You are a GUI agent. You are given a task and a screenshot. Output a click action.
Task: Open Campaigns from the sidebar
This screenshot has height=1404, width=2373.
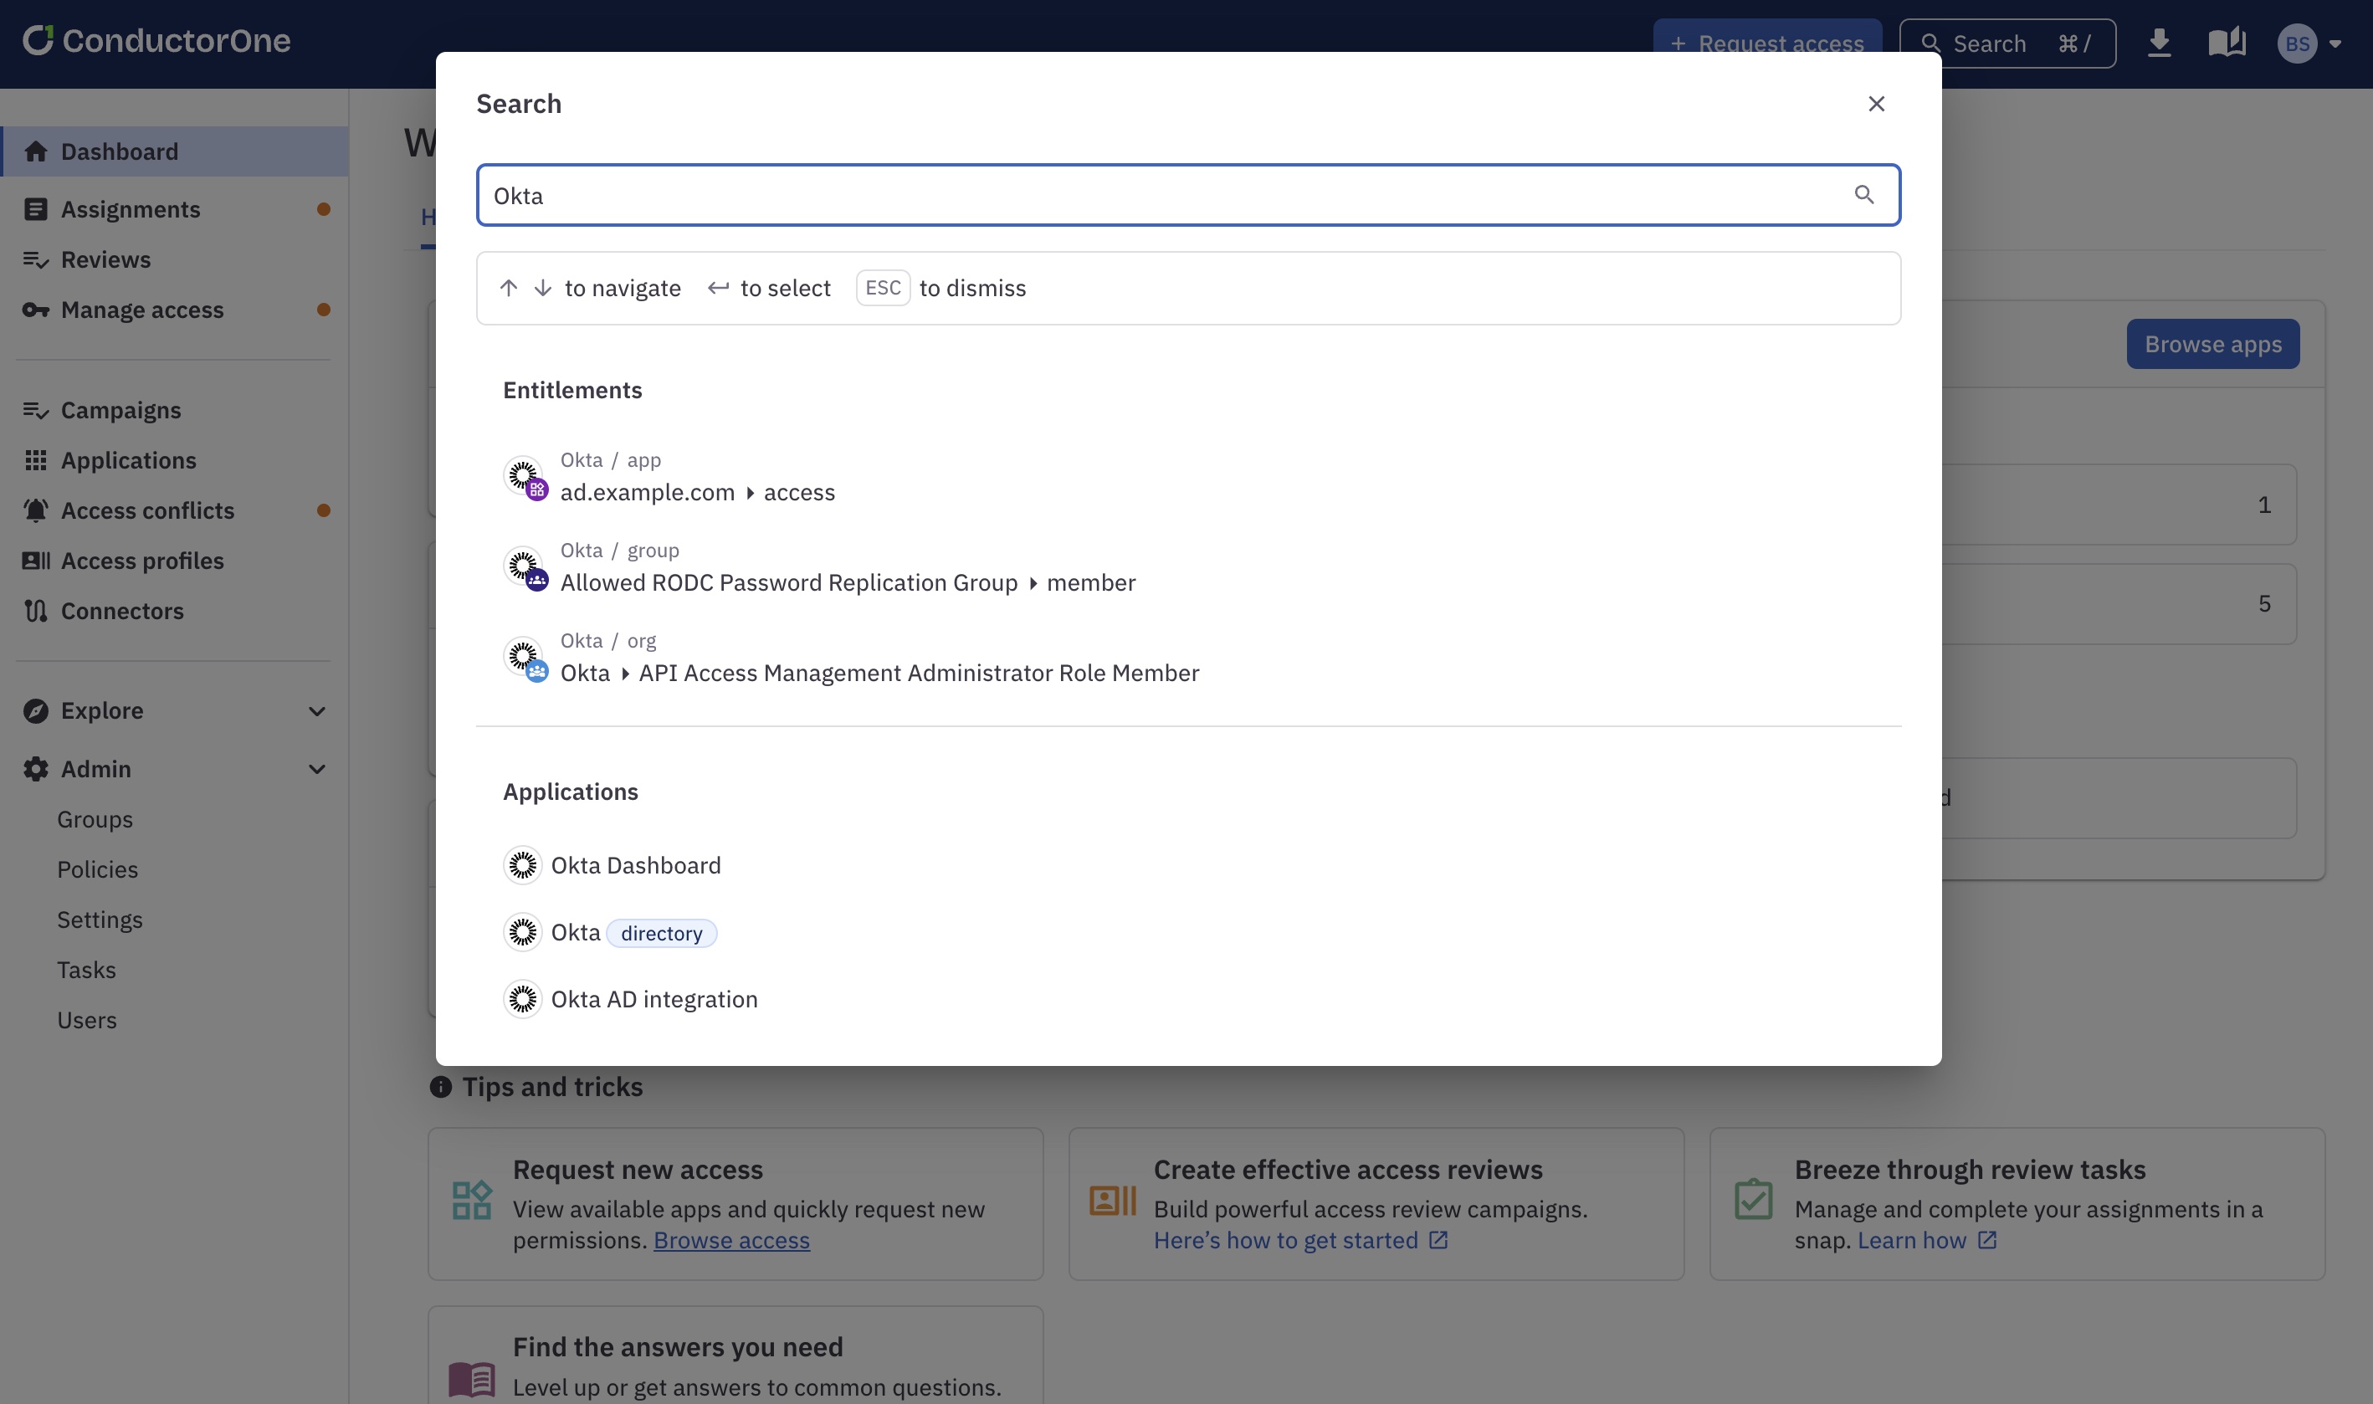(120, 410)
